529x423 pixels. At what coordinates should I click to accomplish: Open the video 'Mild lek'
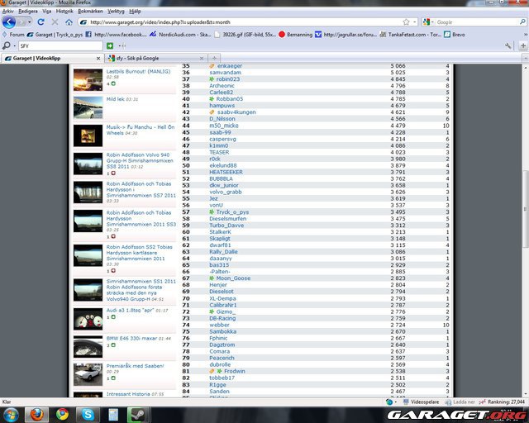click(x=115, y=99)
